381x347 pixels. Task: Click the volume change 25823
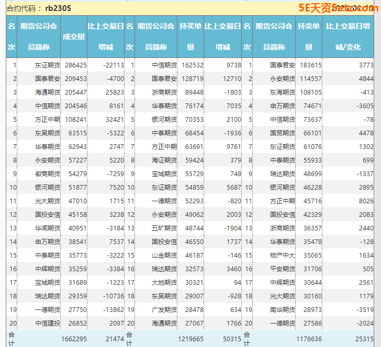tap(115, 92)
